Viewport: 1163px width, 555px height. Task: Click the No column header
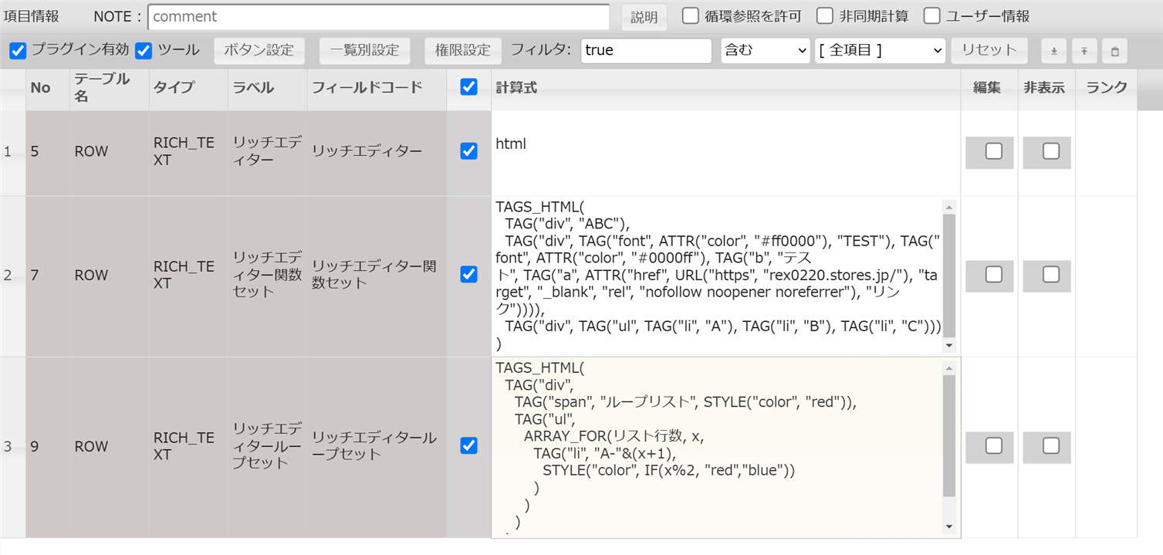coord(48,88)
